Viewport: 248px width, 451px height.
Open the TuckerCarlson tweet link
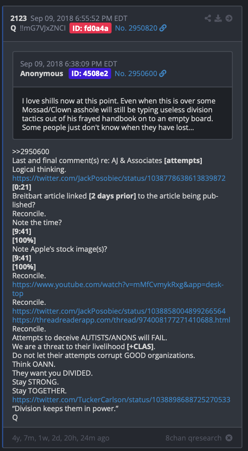click(121, 400)
